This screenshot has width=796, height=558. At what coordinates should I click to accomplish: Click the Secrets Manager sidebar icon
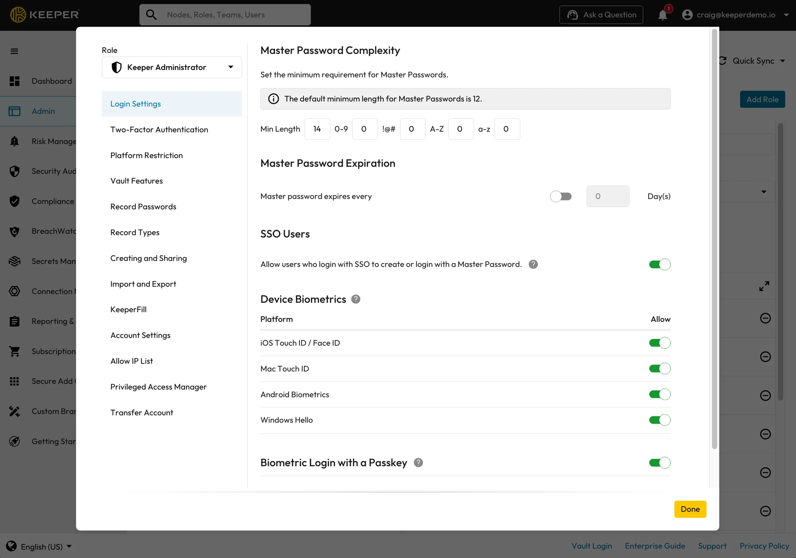[14, 261]
